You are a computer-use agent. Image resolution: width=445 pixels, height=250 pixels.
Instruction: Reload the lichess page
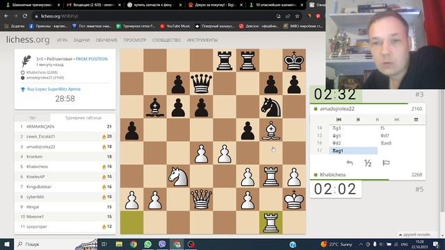[25, 16]
